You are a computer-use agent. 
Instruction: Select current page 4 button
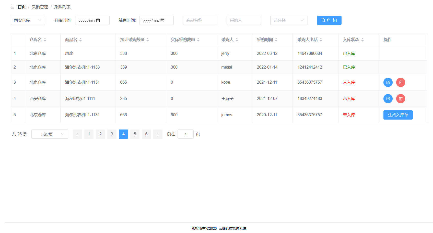point(123,134)
